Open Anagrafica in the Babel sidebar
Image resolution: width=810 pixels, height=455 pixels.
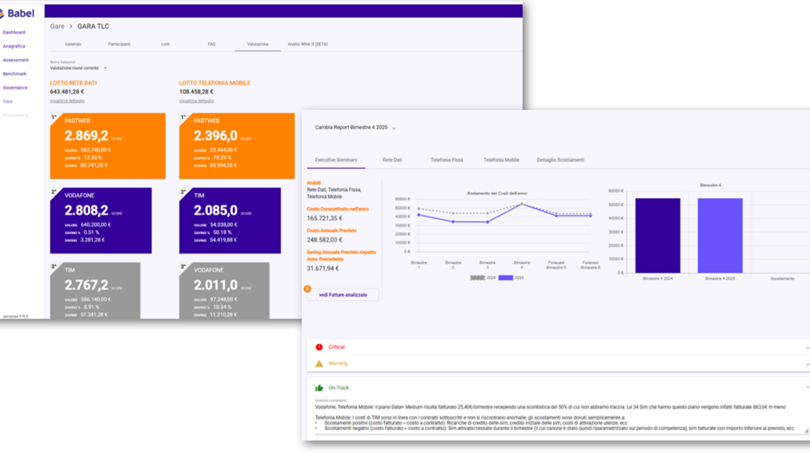(x=14, y=46)
